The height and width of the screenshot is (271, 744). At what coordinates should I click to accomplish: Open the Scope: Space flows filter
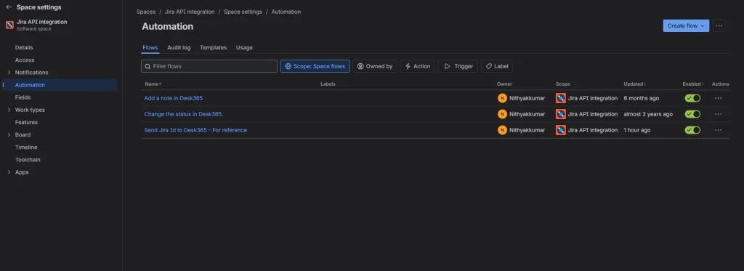315,66
